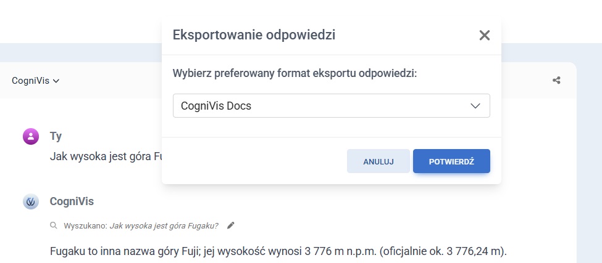
Task: Click the share icon in chat header
Action: coord(556,80)
